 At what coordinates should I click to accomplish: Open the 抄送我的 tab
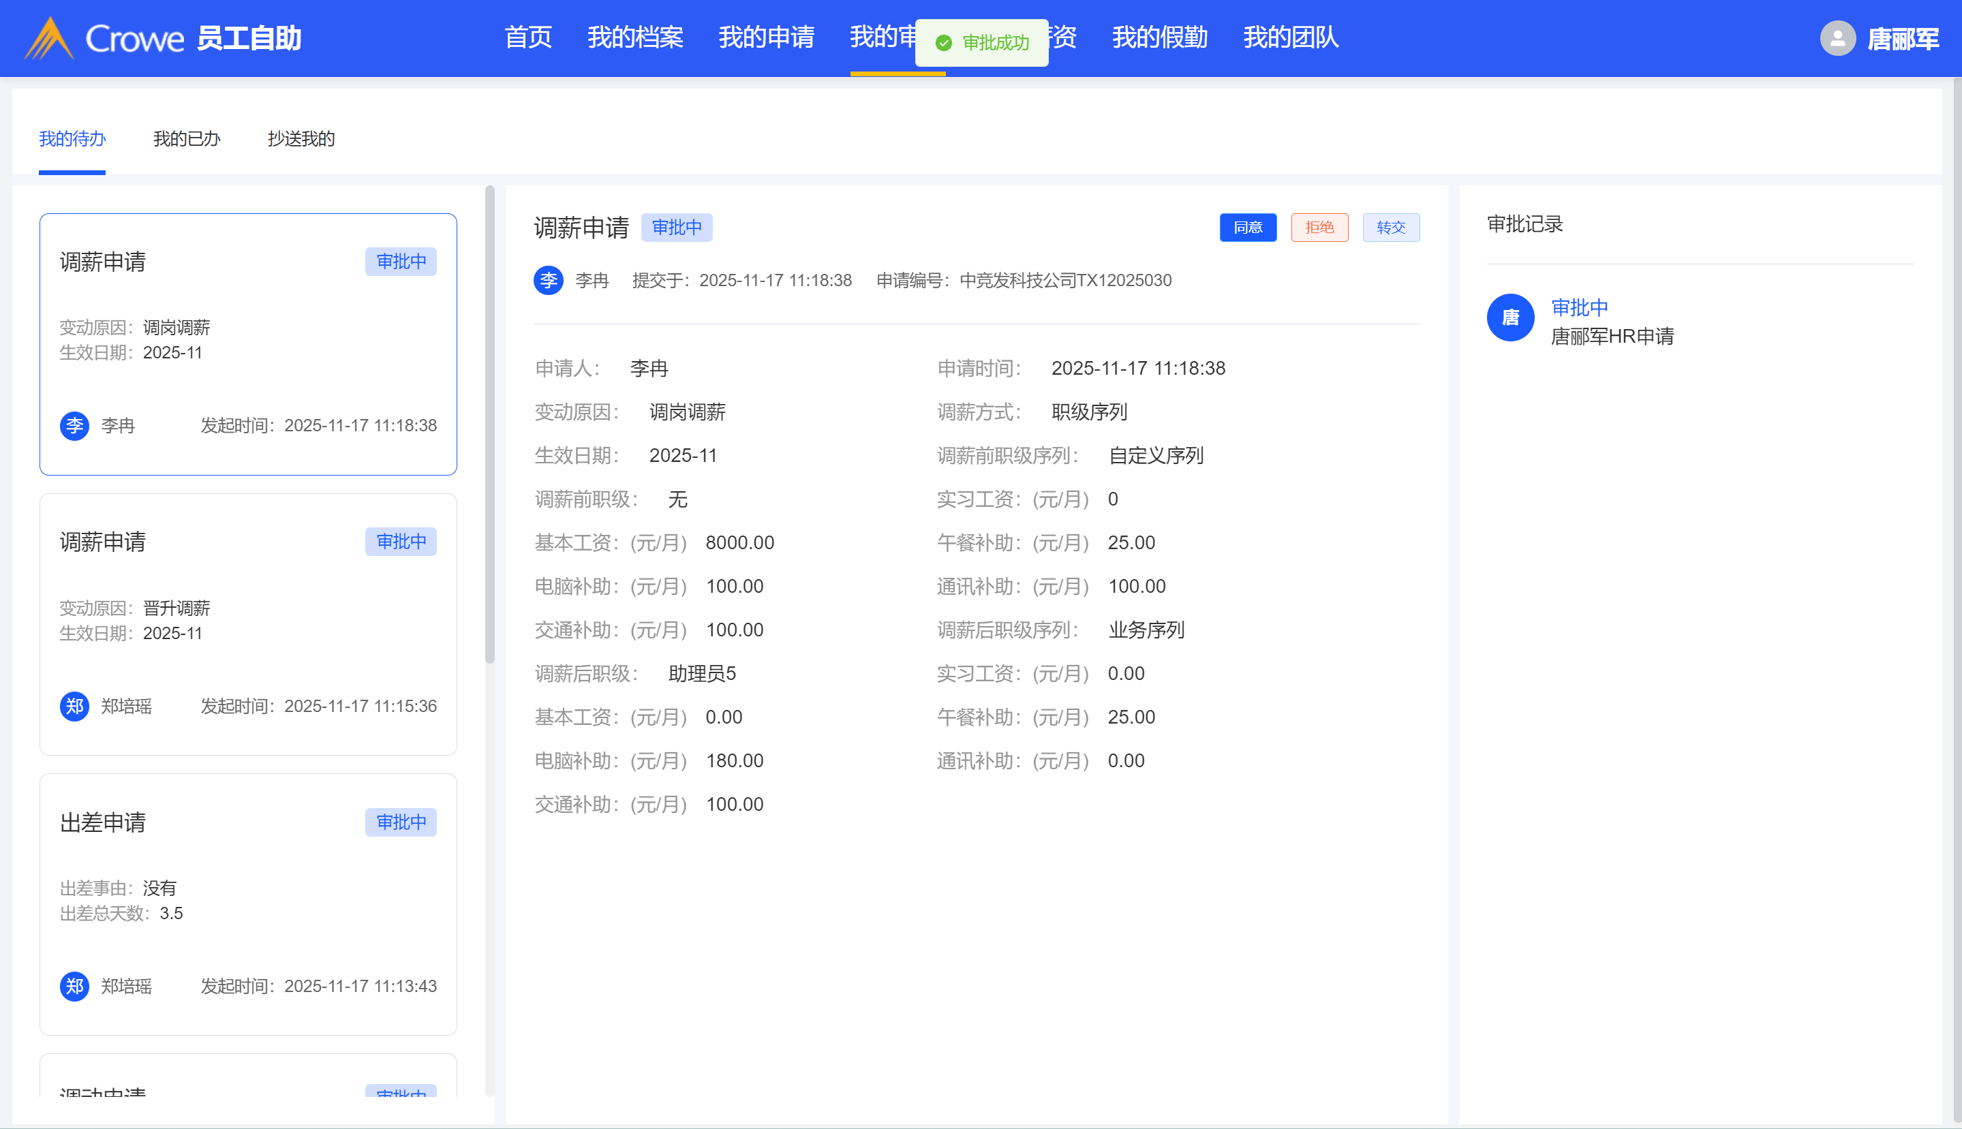[301, 139]
